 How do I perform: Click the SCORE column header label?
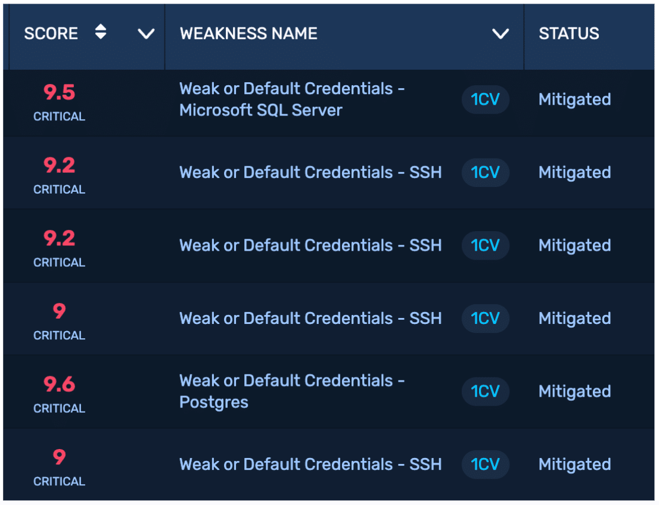pyautogui.click(x=51, y=33)
